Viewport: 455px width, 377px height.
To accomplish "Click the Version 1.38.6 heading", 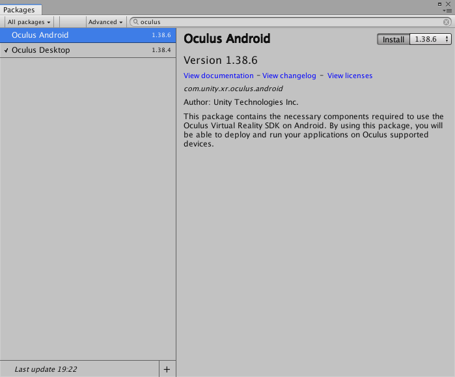I will [x=221, y=60].
